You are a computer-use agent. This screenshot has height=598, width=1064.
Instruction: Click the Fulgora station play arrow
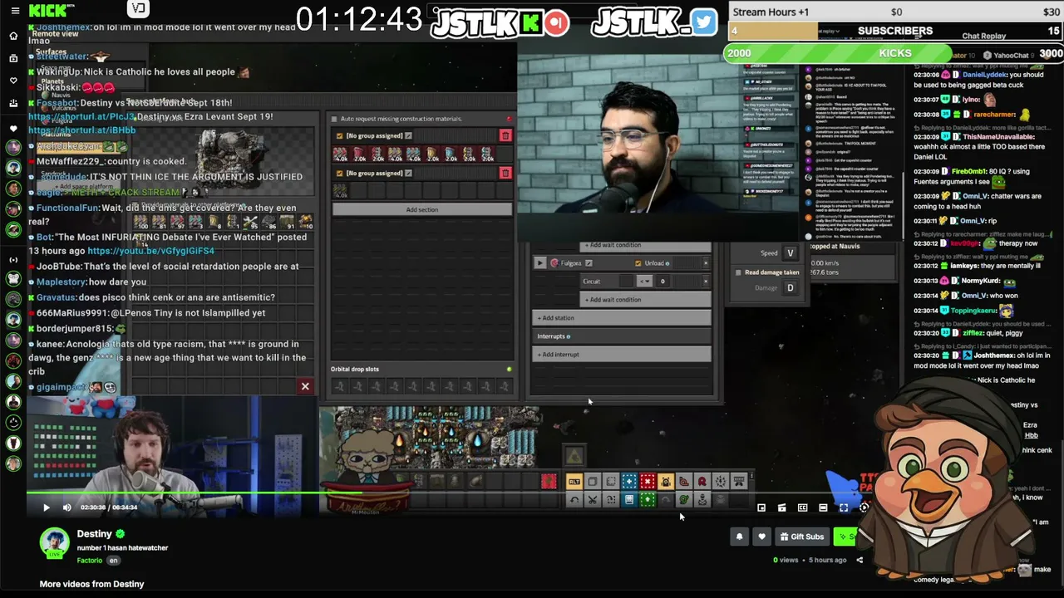pos(539,263)
